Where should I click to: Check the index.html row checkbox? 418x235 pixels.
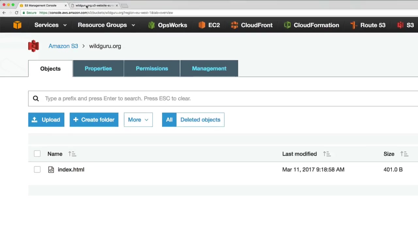(x=37, y=169)
